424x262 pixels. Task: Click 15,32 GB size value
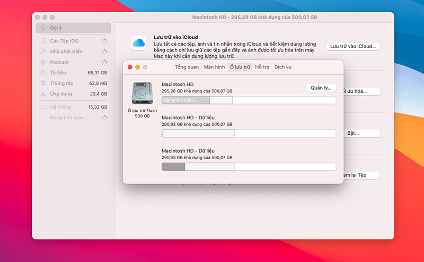coord(98,107)
